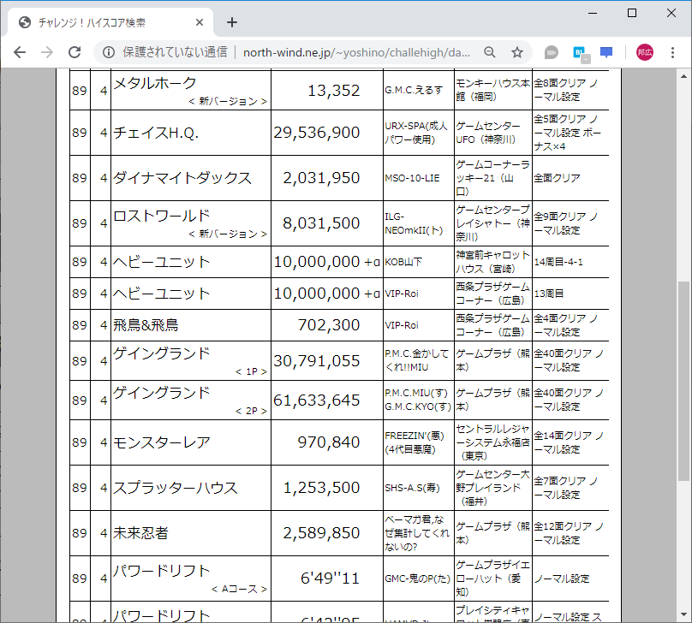The height and width of the screenshot is (623, 692).
Task: Select the note 13周目
Action: tap(549, 294)
